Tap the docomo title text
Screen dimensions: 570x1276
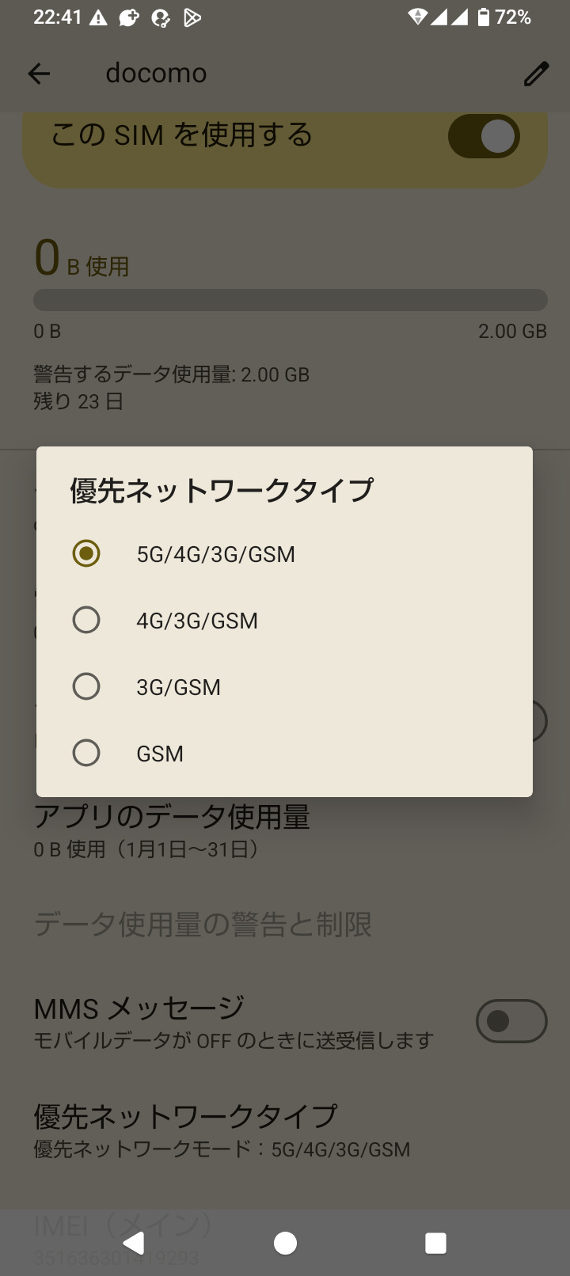[156, 73]
